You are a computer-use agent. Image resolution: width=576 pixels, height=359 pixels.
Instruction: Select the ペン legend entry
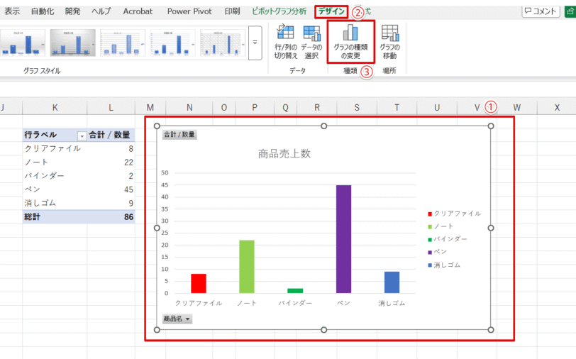438,252
